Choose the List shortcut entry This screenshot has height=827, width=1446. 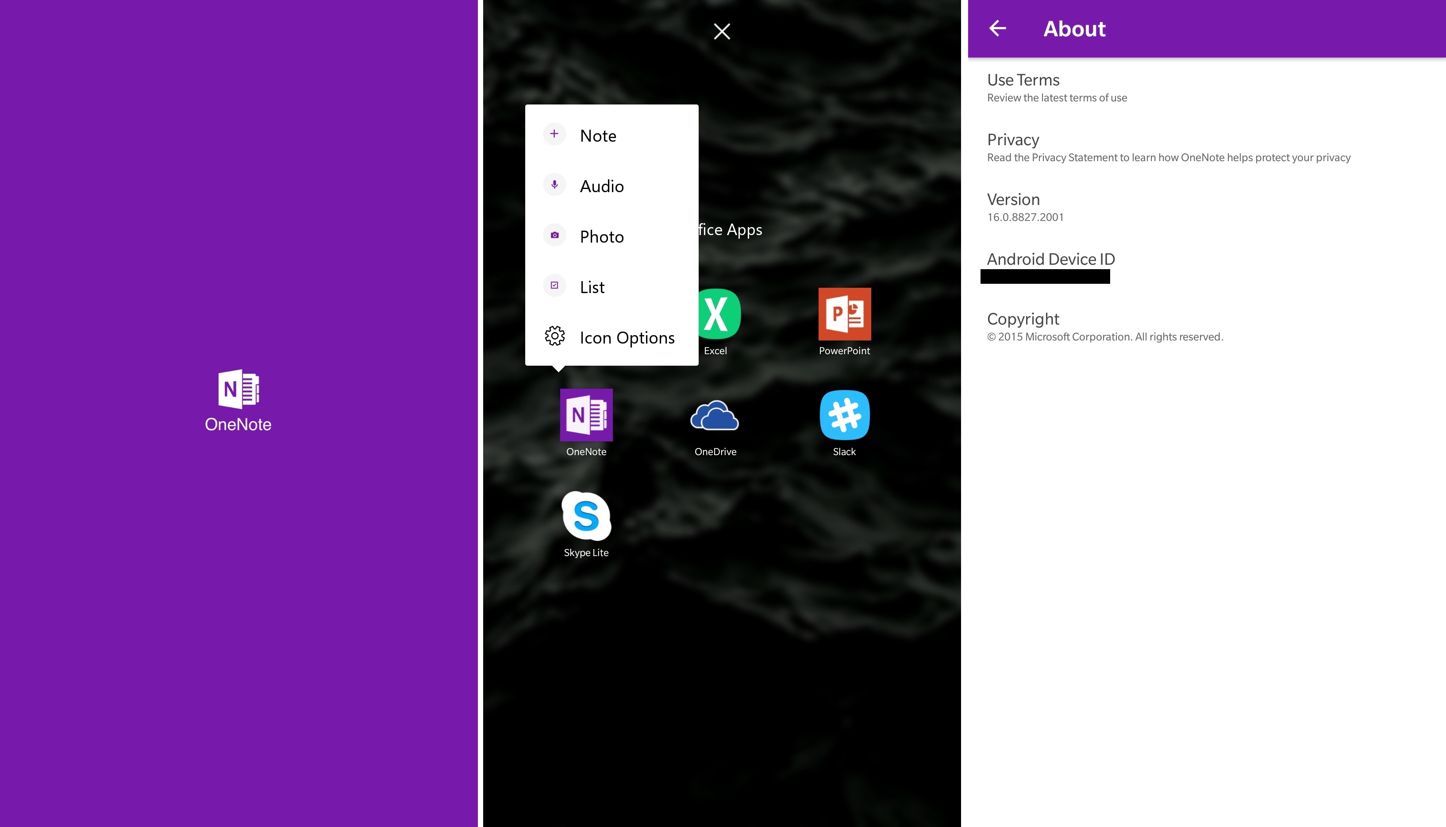[612, 287]
